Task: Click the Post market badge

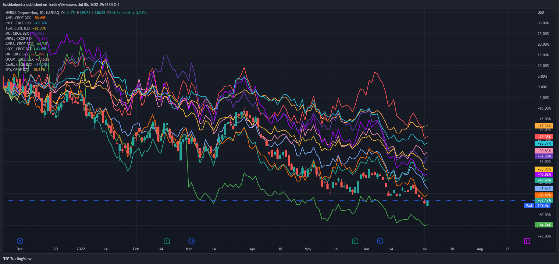Action: pos(529,206)
